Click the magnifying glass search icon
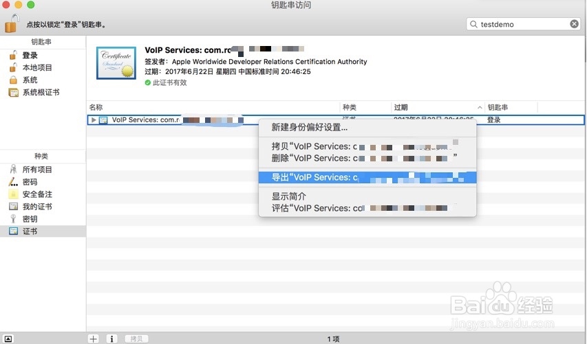The image size is (587, 344). (473, 24)
